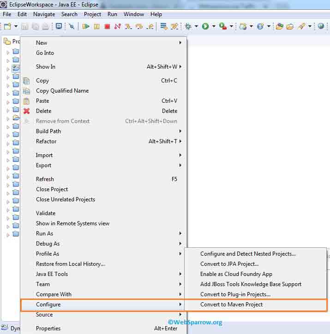The image size is (330, 334).
Task: Click the New Dynamic Web Project icon
Action: click(x=243, y=26)
